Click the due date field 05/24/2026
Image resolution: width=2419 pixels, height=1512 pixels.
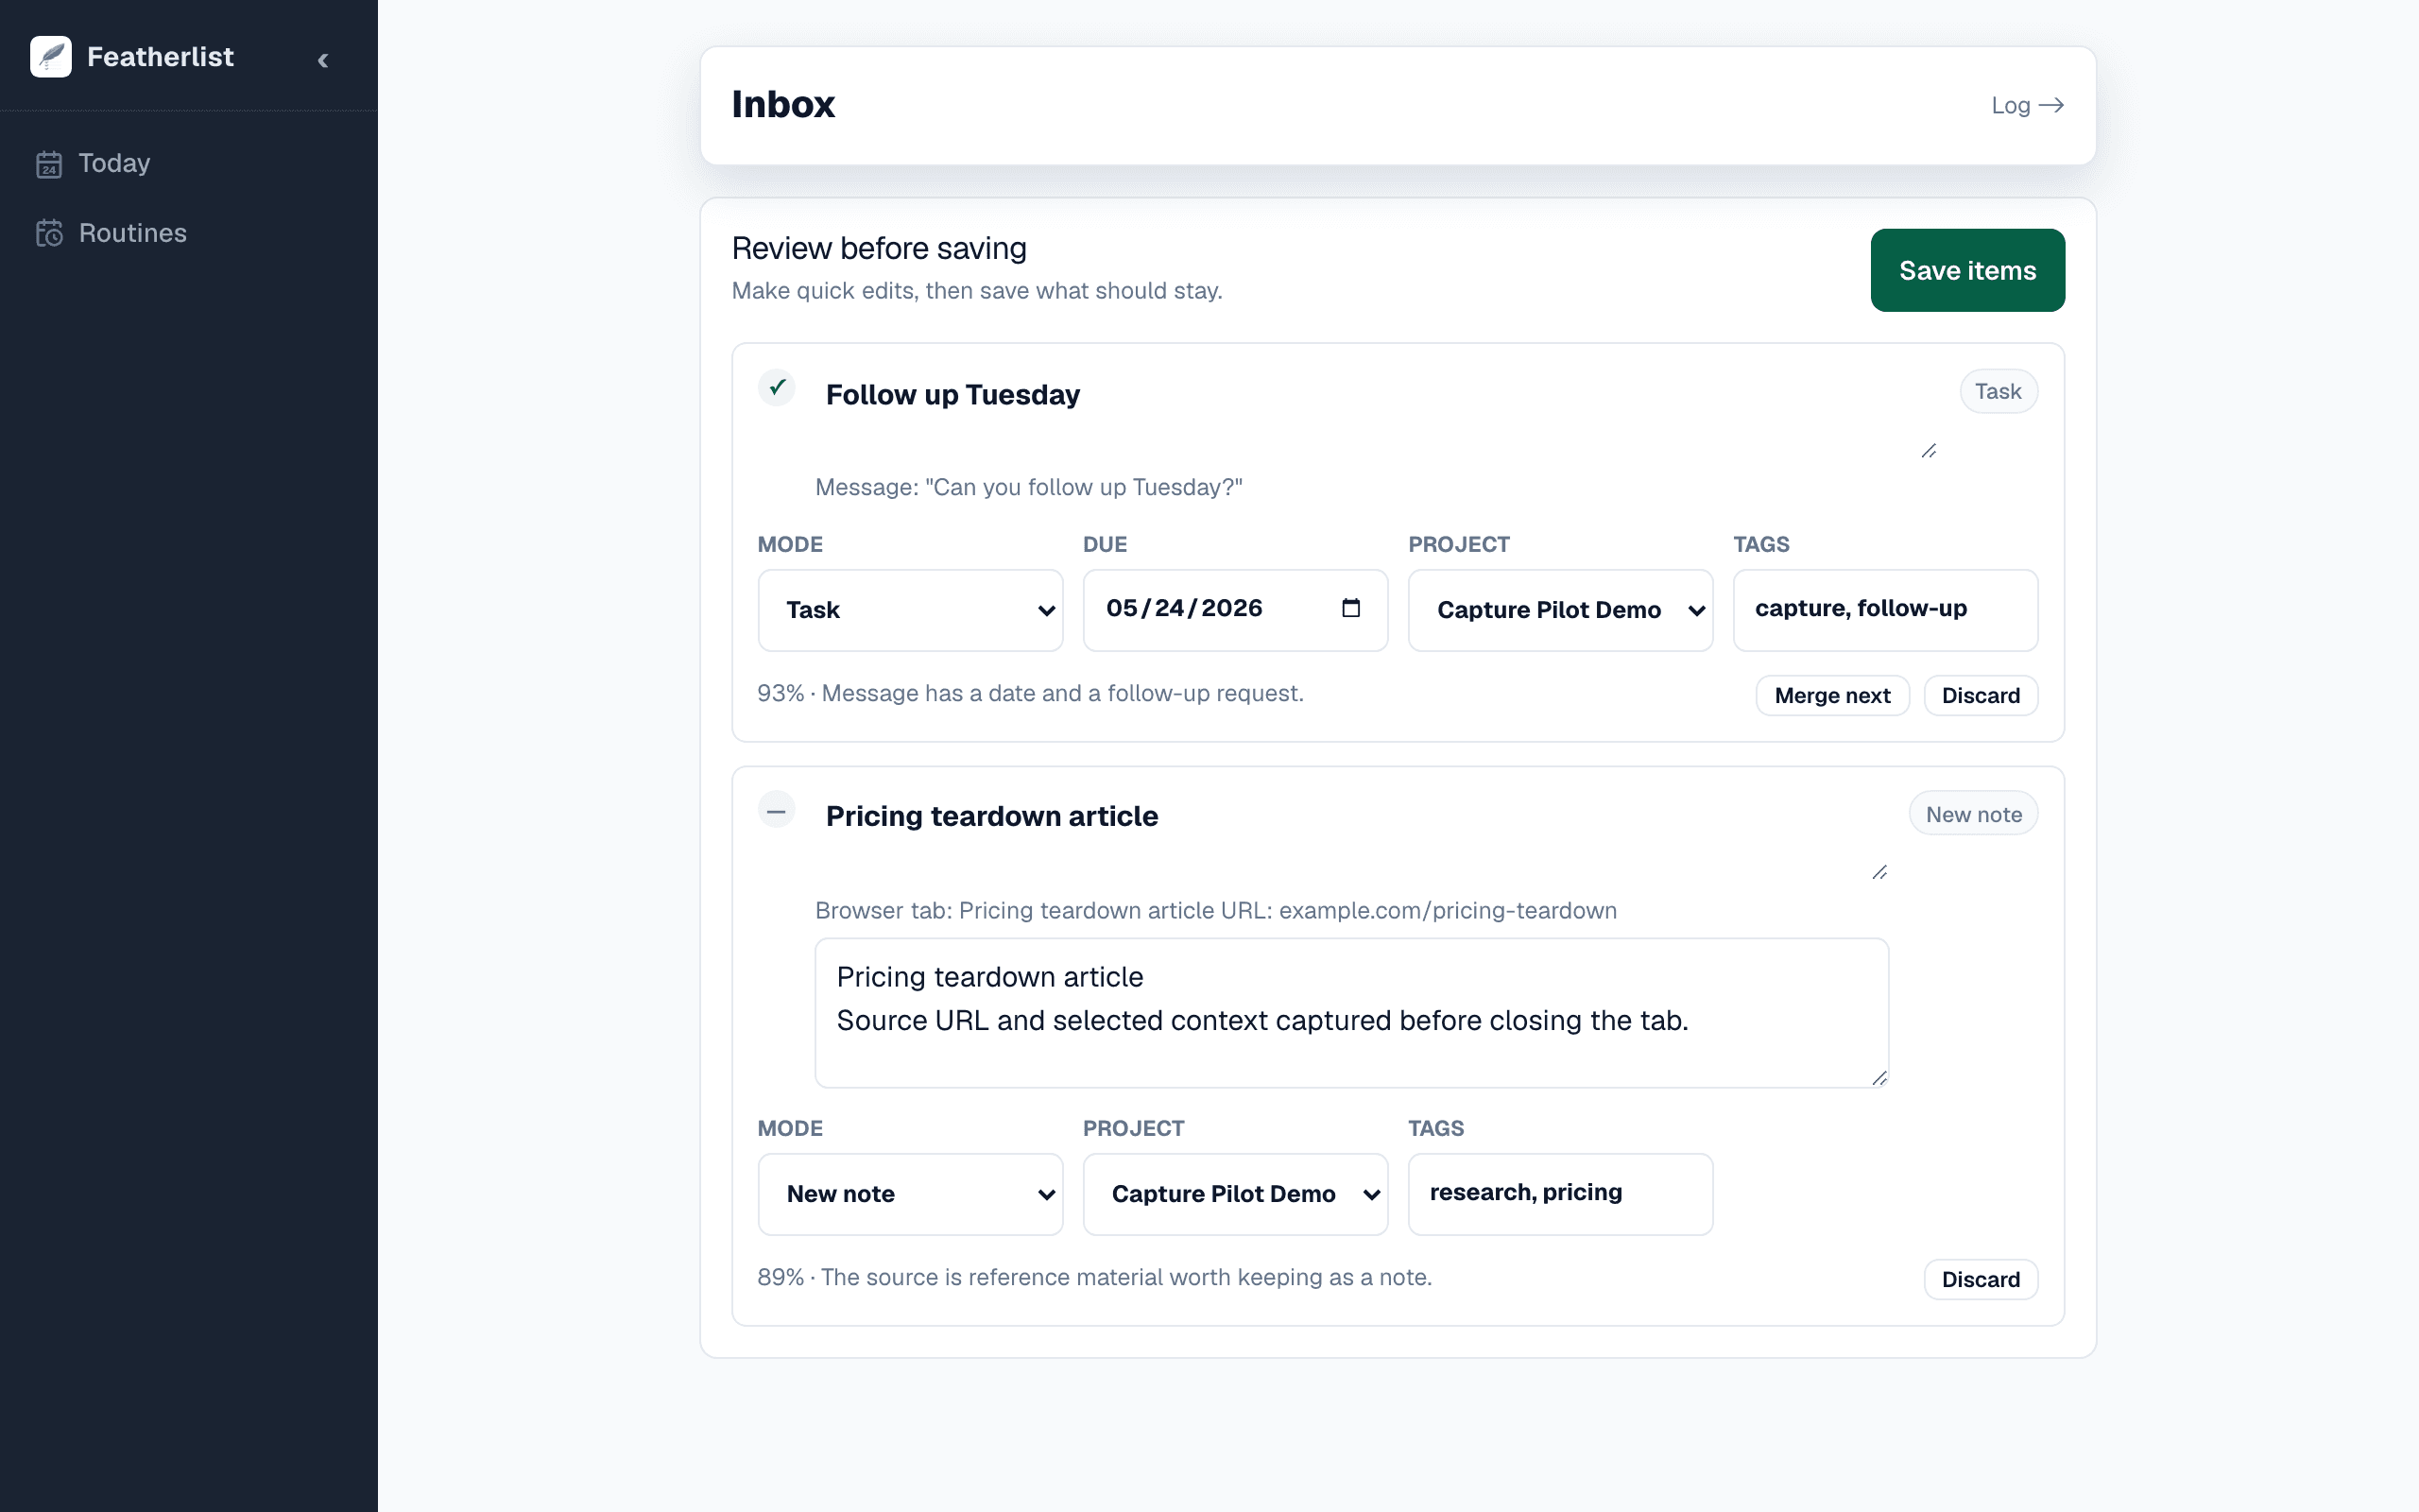[x=1236, y=610]
